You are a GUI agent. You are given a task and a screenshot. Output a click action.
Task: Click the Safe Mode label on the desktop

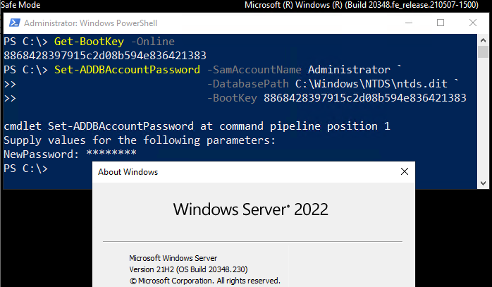[20, 5]
